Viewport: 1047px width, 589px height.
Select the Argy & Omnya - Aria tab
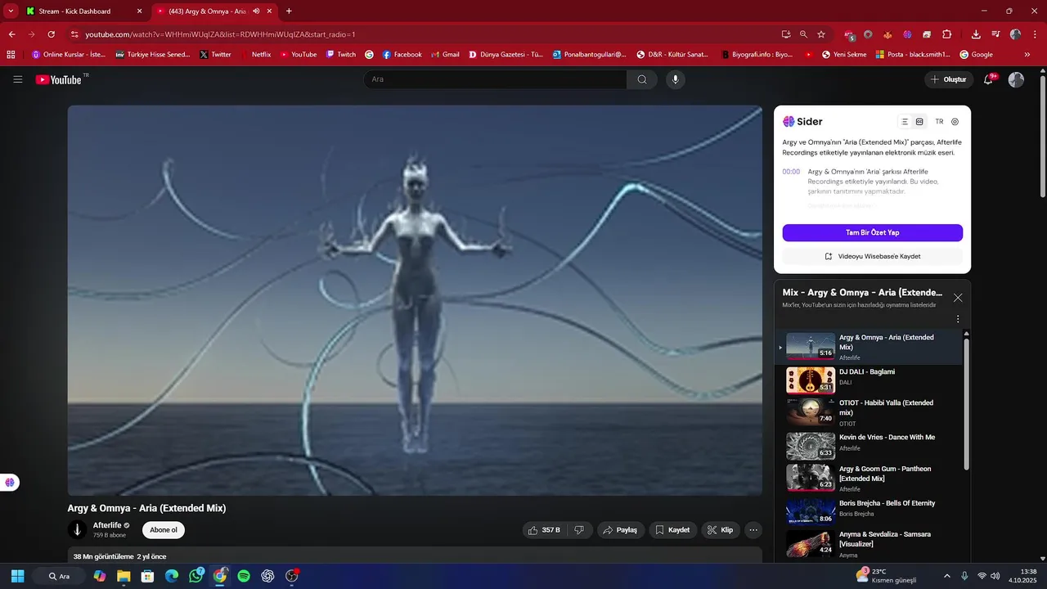[x=214, y=11]
